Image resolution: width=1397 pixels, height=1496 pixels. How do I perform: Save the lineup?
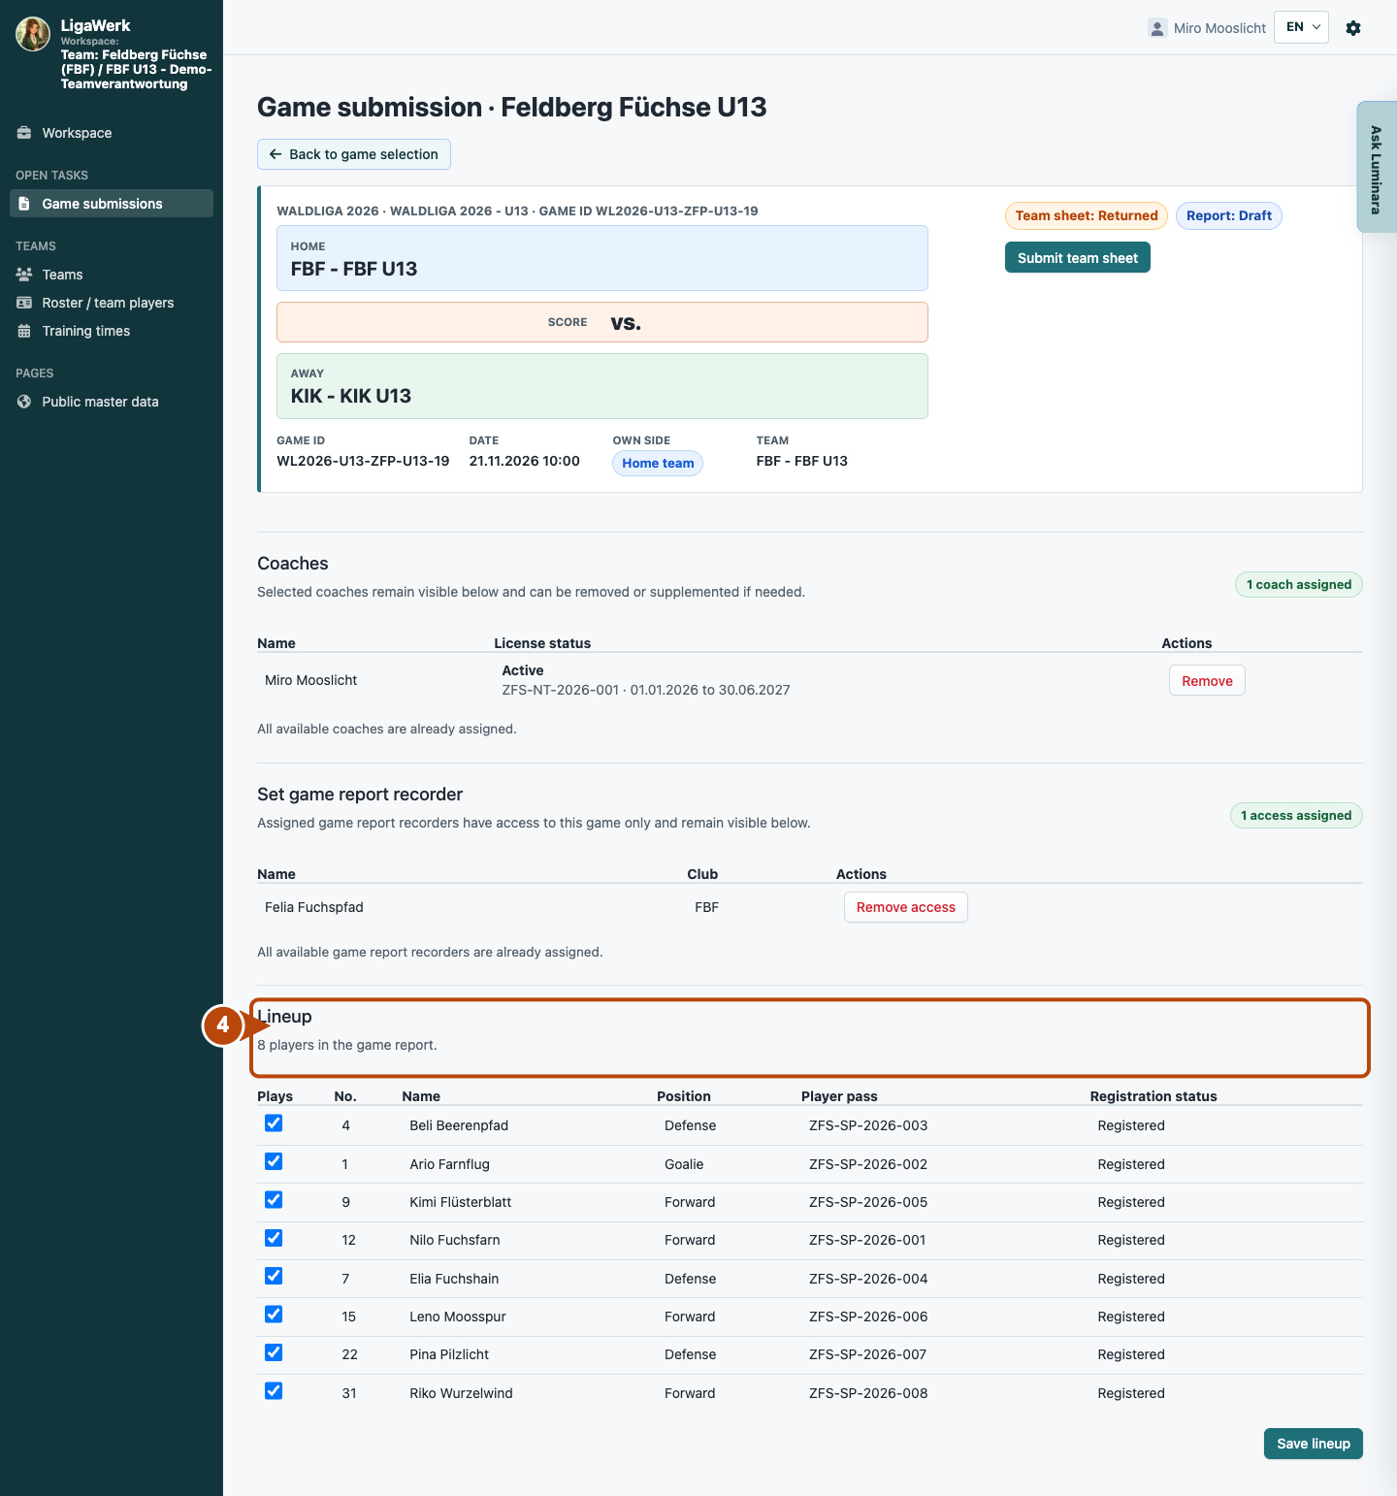[1314, 1444]
